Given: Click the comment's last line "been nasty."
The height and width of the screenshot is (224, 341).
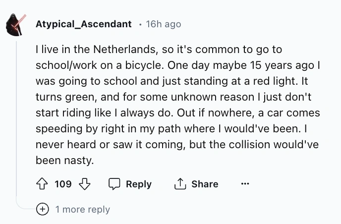Looking at the screenshot, I should coord(64,161).
